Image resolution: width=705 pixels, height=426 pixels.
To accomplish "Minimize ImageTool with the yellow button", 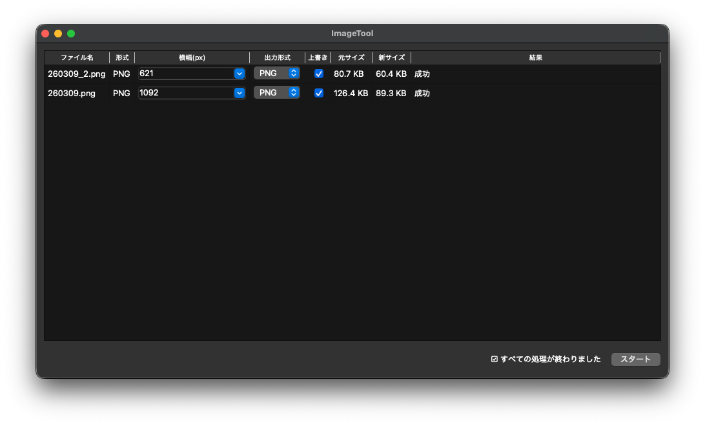I will 58,34.
